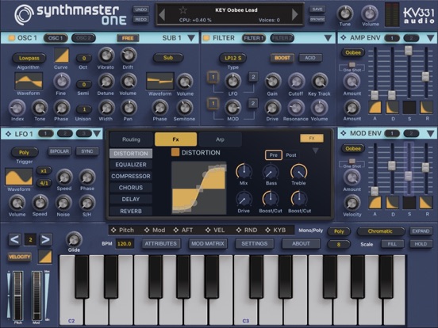
Task: Click the UNDO button
Action: 140,10
